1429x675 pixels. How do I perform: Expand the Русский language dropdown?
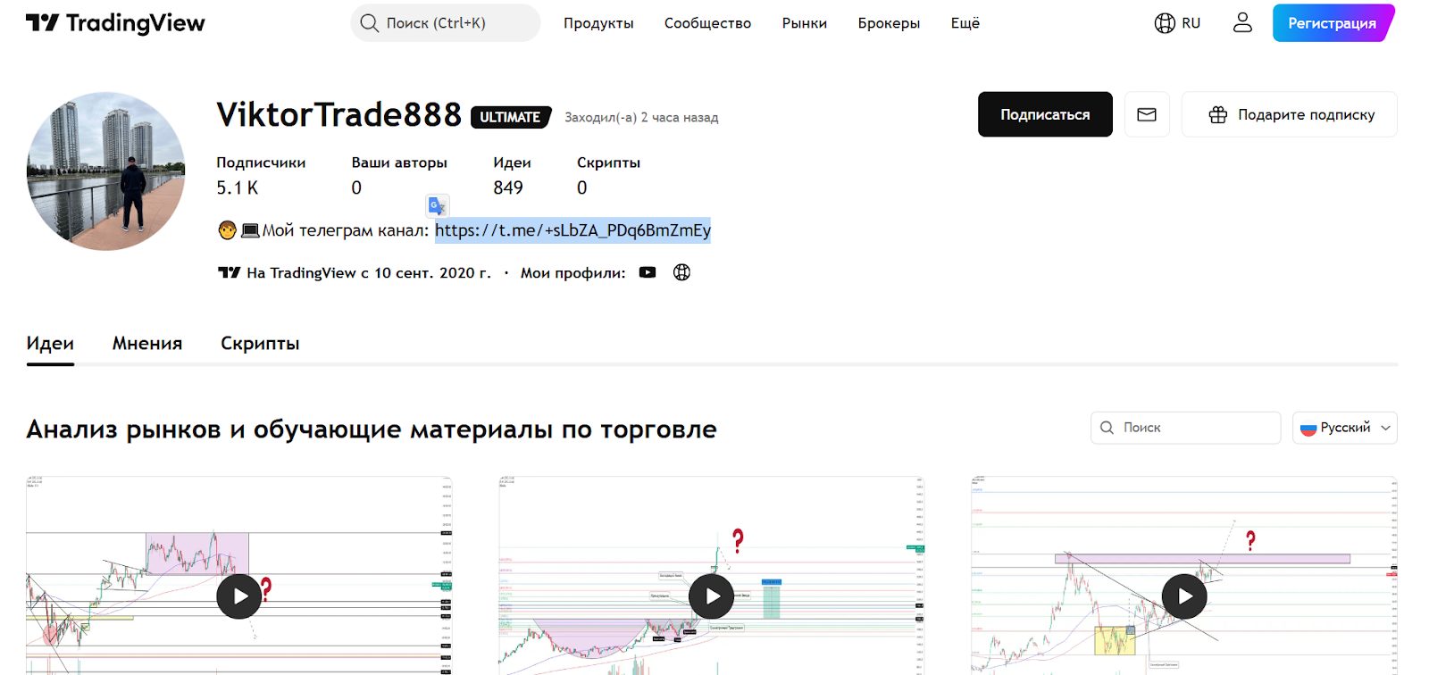1344,428
